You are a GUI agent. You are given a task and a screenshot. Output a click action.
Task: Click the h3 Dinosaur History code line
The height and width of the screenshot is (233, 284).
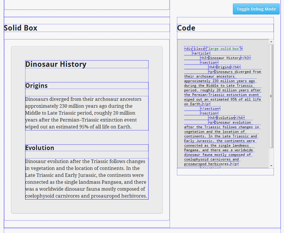tap(225, 58)
